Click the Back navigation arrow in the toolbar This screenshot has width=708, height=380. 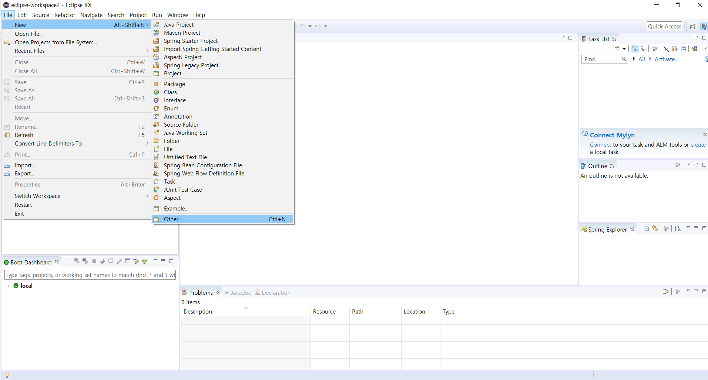click(x=302, y=26)
